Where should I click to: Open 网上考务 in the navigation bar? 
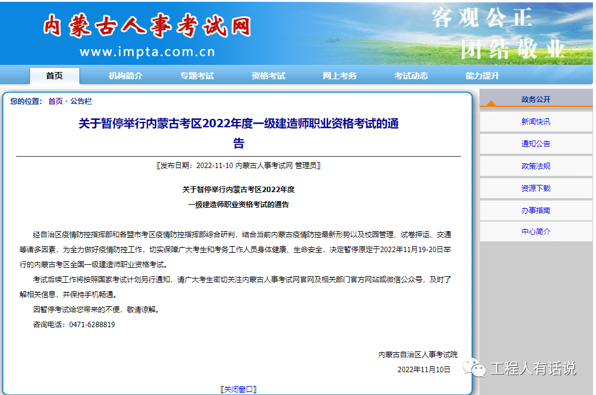point(340,76)
